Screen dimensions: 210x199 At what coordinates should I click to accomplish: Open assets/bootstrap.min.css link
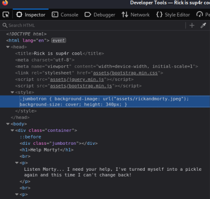point(125,73)
